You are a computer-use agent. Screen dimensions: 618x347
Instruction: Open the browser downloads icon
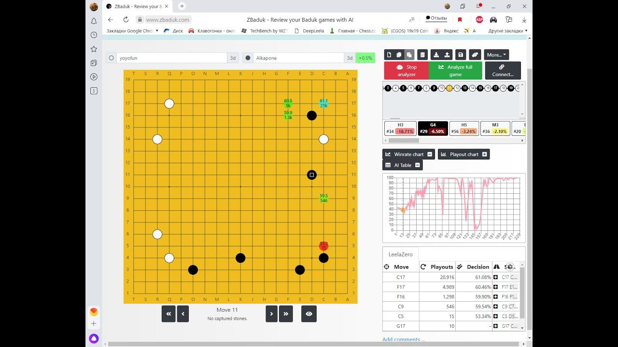[x=524, y=20]
